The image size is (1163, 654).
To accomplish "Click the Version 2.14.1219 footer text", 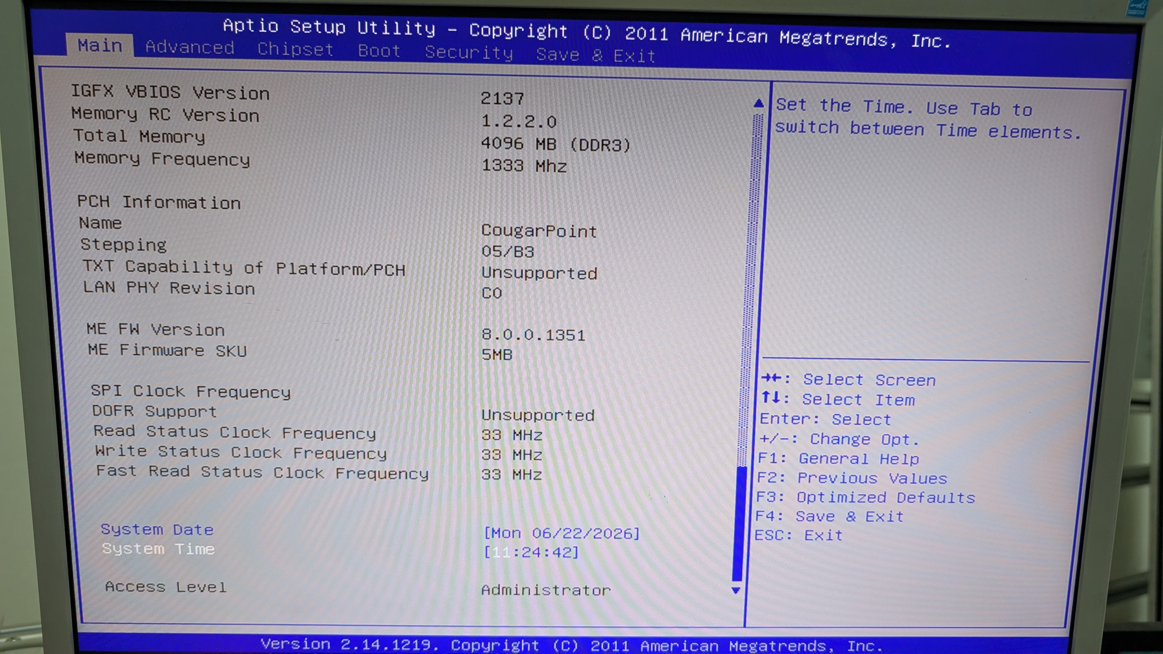I will (572, 645).
